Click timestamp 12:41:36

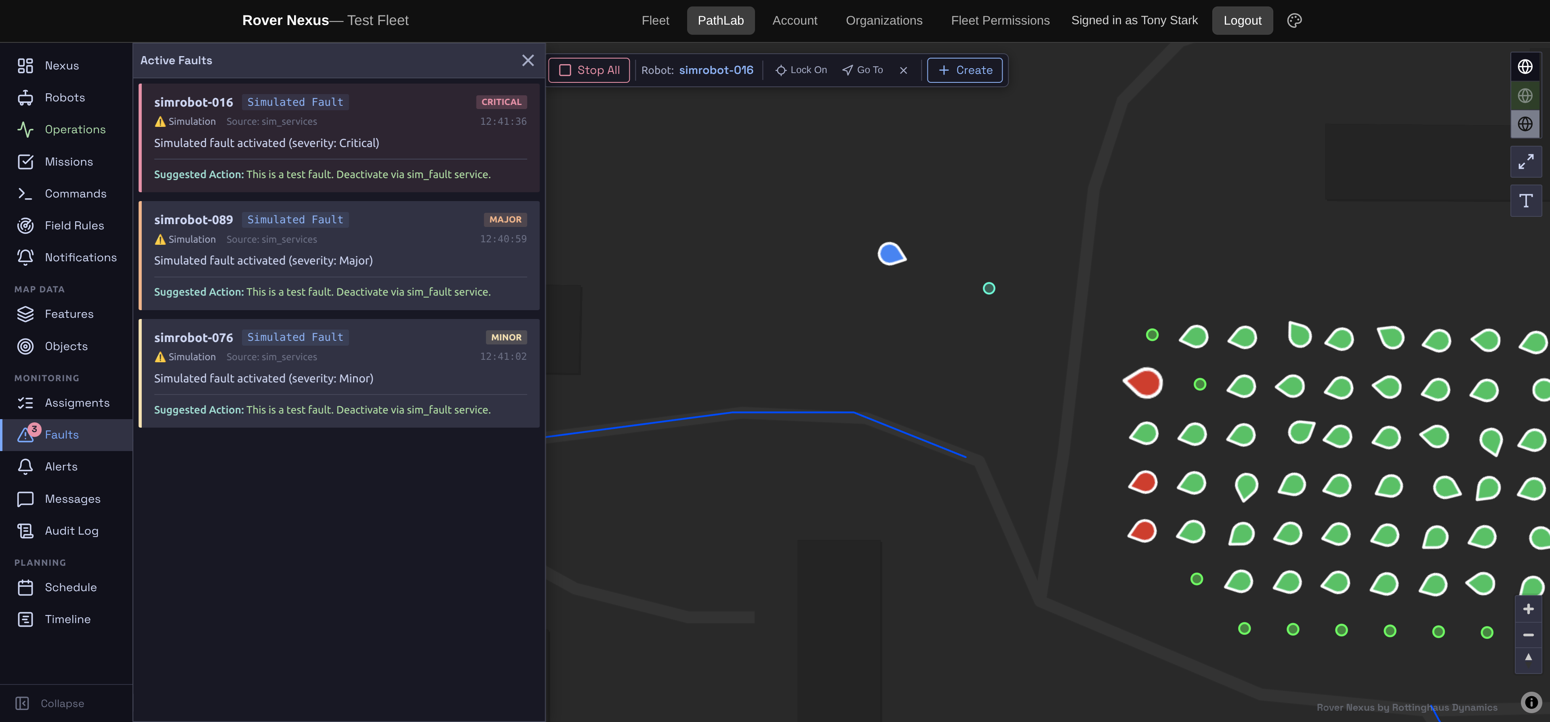[503, 122]
